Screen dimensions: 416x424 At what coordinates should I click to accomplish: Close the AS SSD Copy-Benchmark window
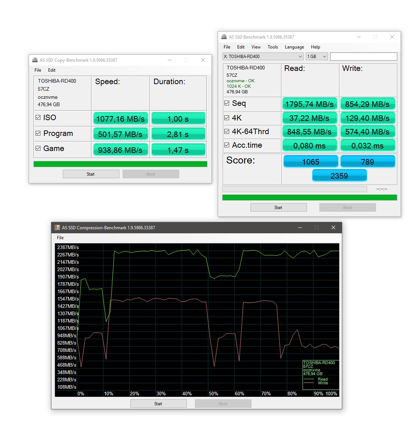click(x=203, y=60)
